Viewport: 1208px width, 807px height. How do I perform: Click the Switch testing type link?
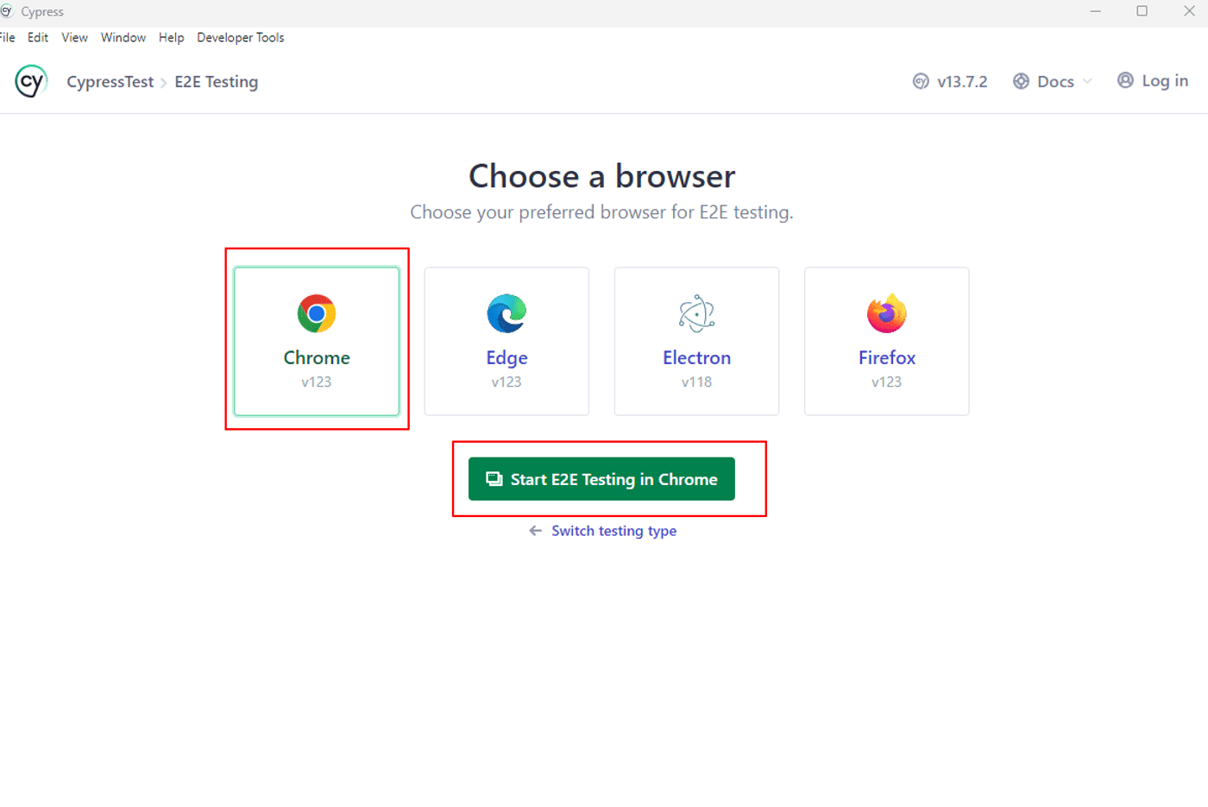pyautogui.click(x=614, y=531)
